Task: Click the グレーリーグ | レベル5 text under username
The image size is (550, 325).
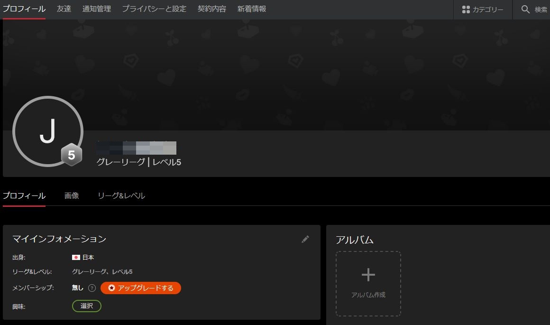Action: 138,162
